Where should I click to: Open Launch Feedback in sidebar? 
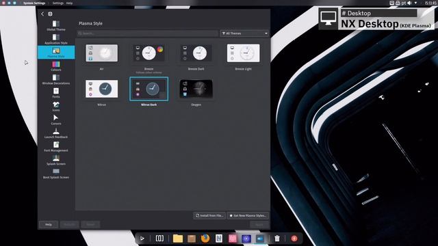pyautogui.click(x=56, y=133)
